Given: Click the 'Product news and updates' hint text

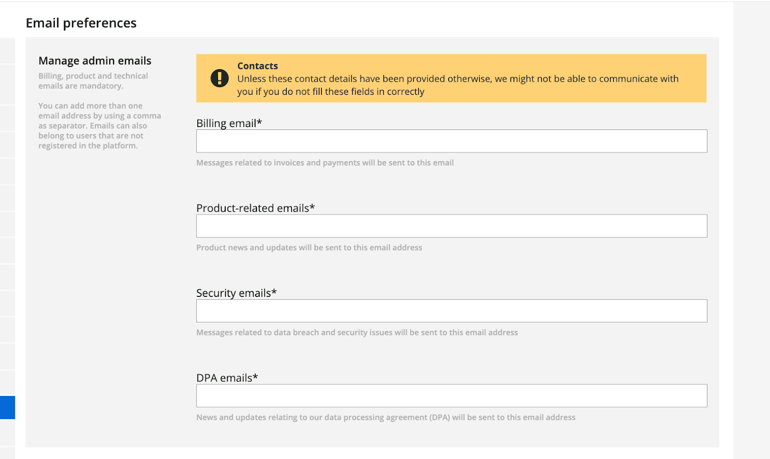Looking at the screenshot, I should 309,247.
